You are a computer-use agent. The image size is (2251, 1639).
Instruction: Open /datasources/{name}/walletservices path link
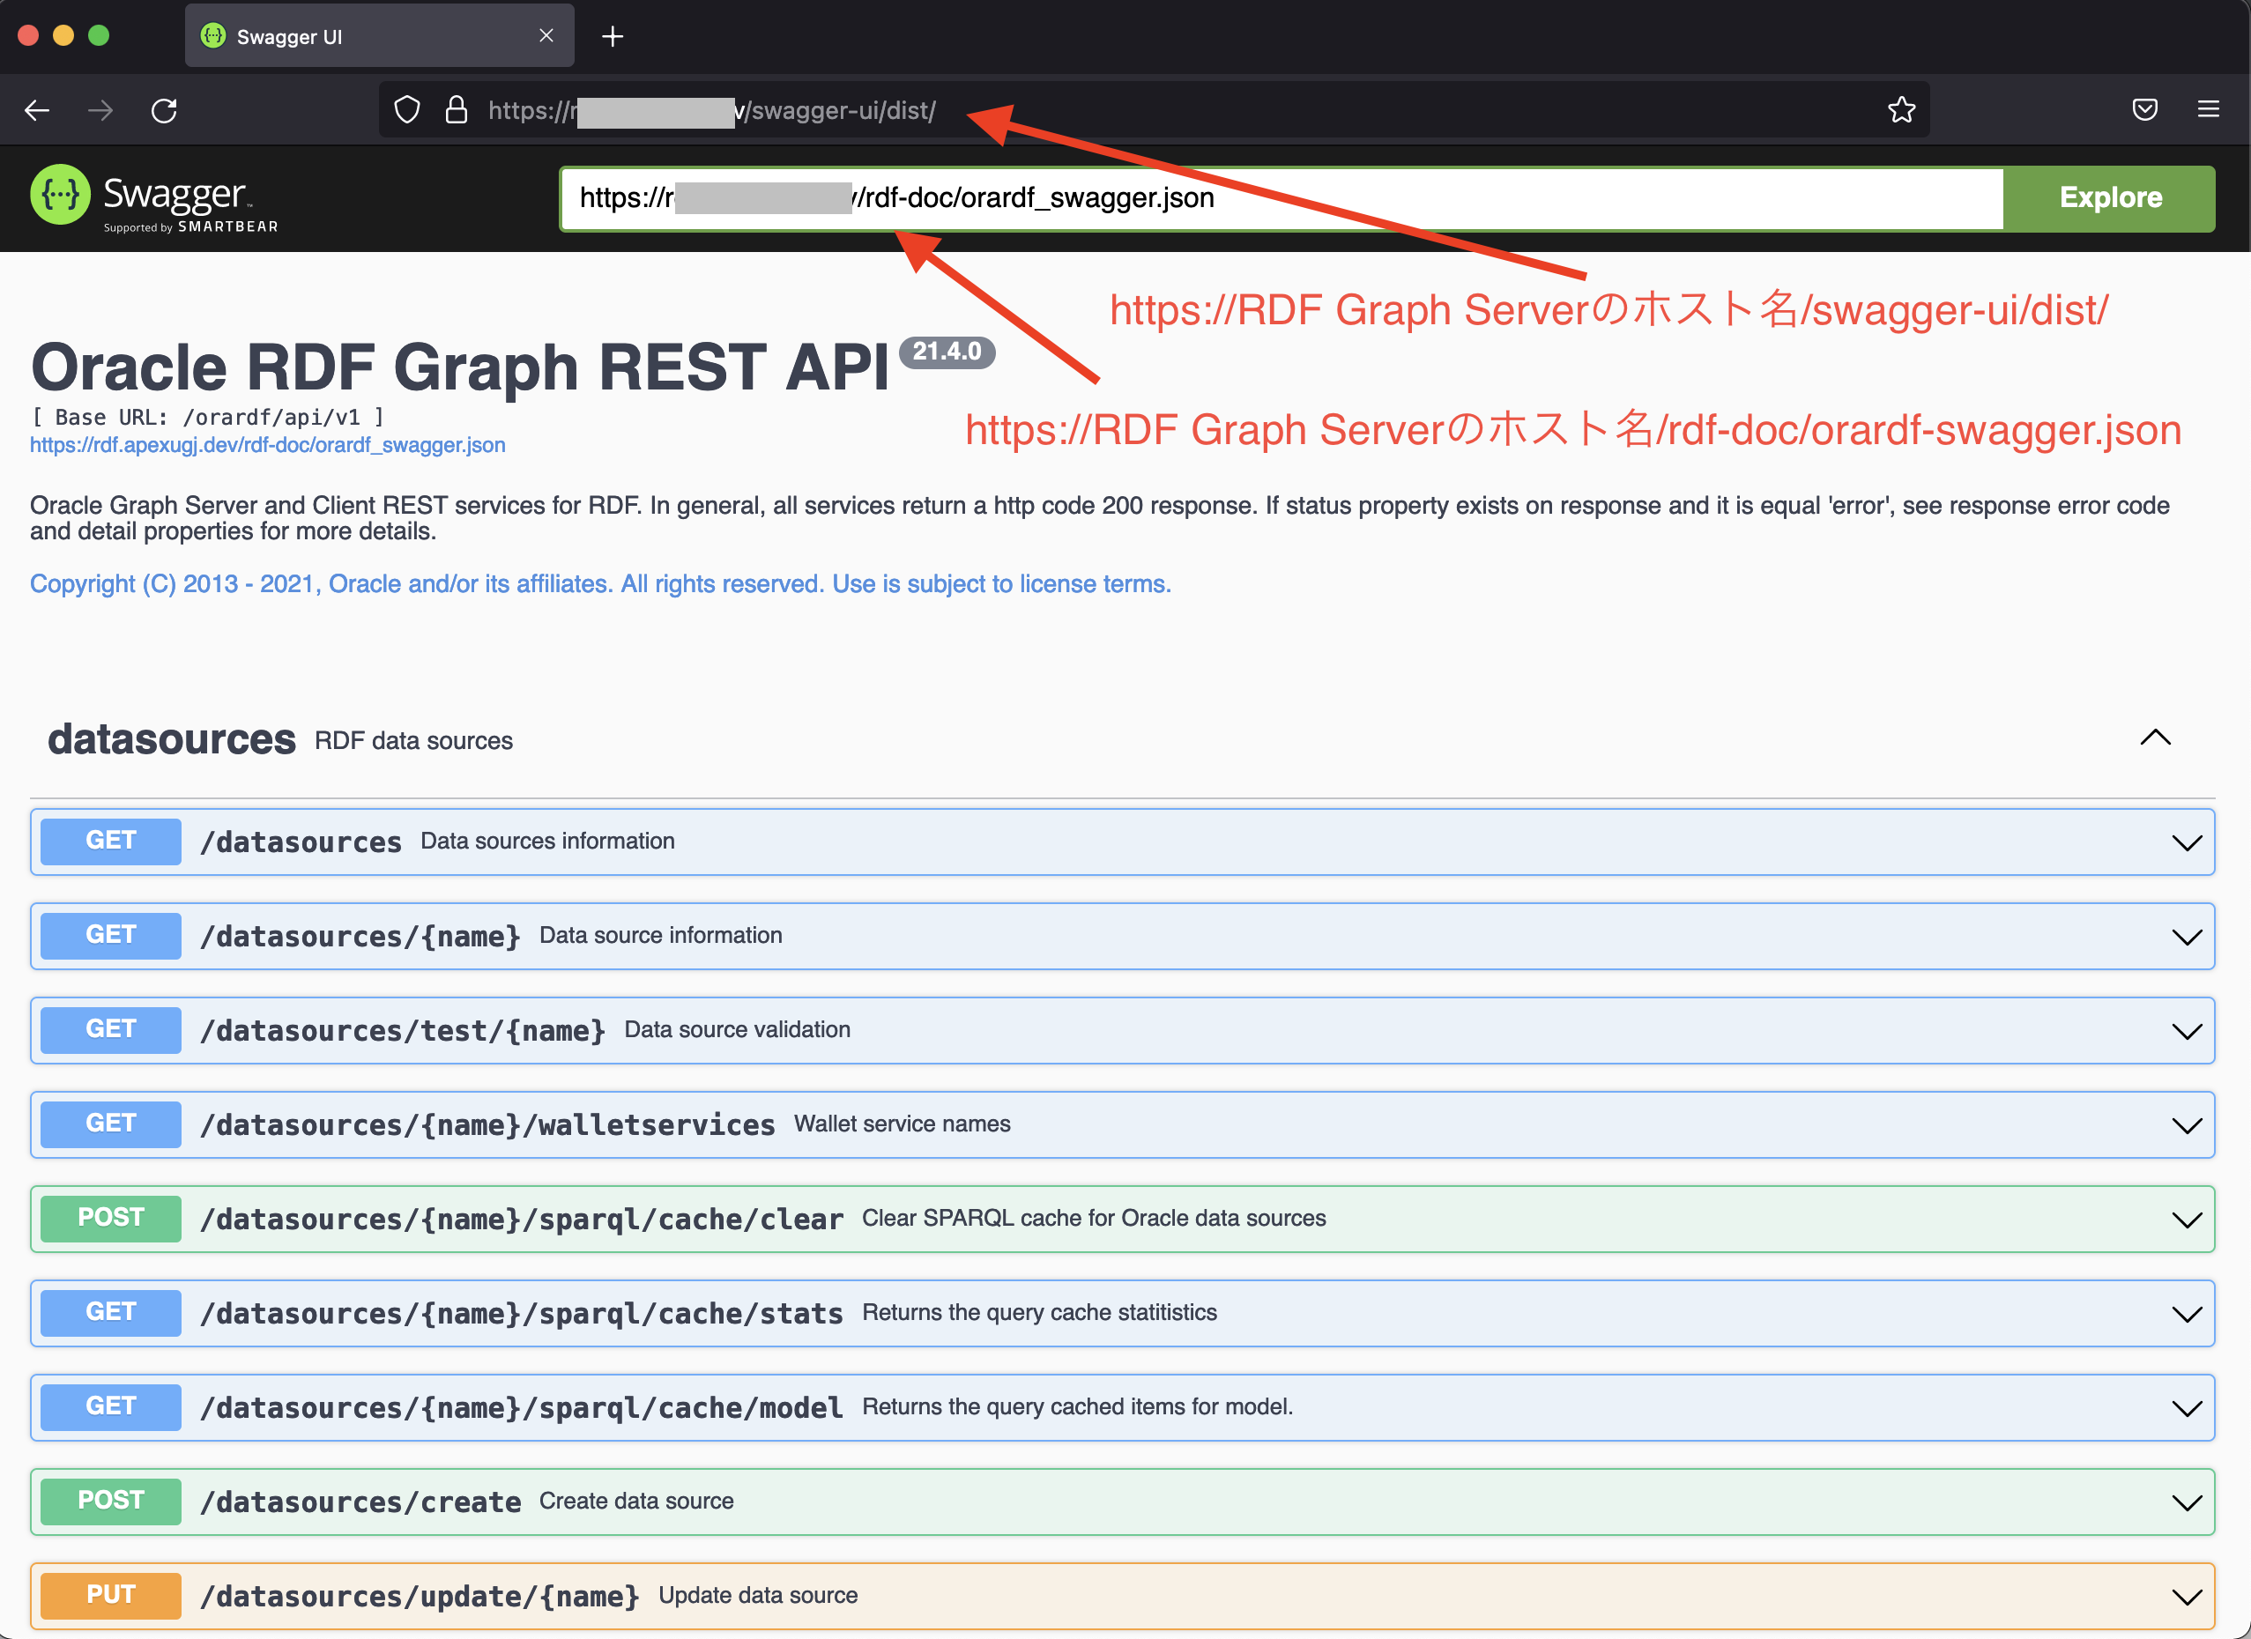coord(487,1125)
